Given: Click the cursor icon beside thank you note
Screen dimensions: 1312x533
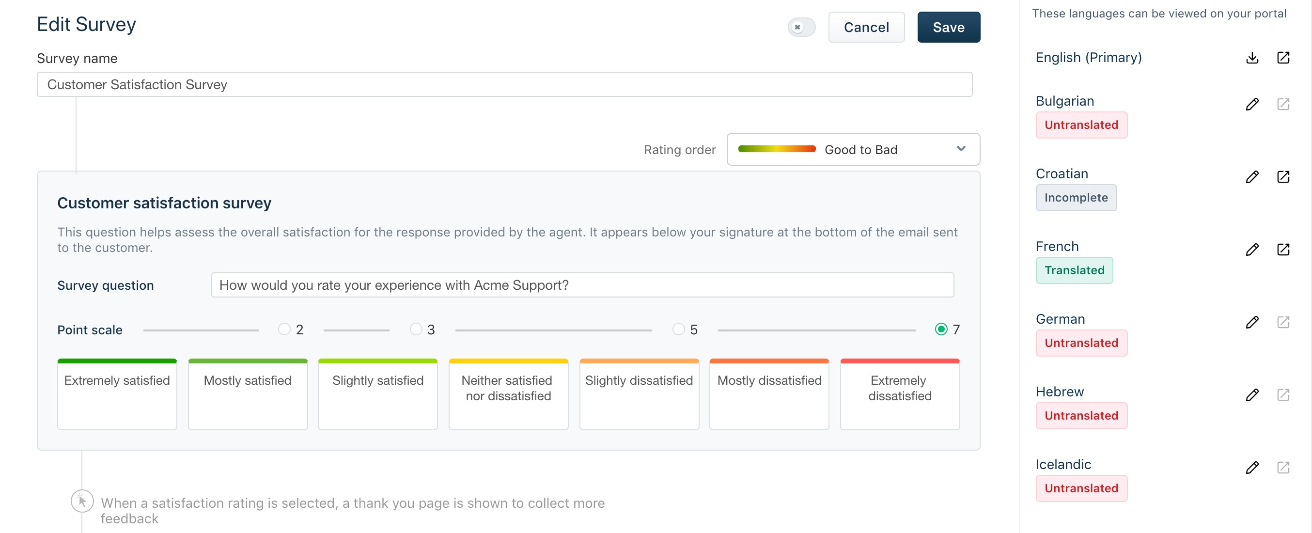Looking at the screenshot, I should click(x=82, y=501).
